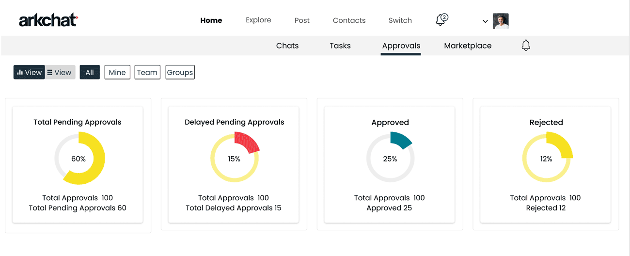Go to Home in top navigation

211,20
